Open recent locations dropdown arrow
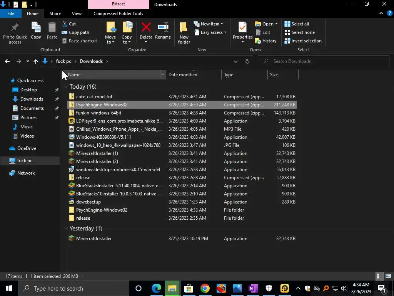394x296 pixels. pos(28,61)
